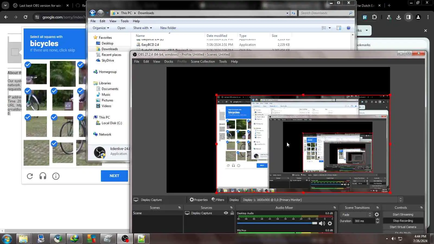Expand the Share with dropdown in Explorer
The image size is (434, 244).
tap(143, 28)
